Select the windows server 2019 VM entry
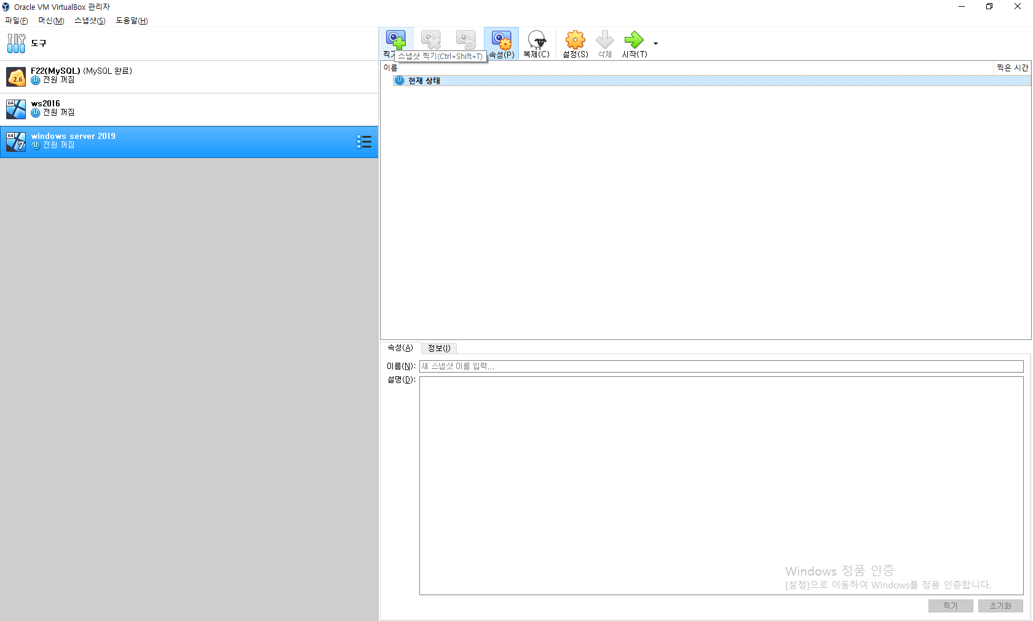Screen dimensions: 1033x621 189,142
